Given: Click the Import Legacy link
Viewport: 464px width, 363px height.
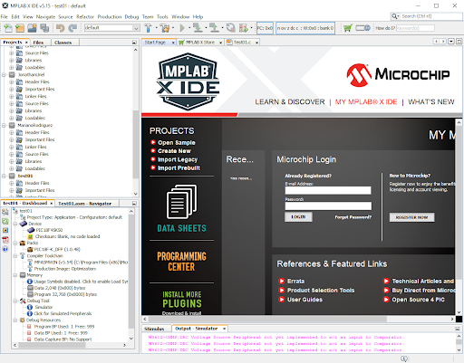Looking at the screenshot, I should (x=178, y=159).
